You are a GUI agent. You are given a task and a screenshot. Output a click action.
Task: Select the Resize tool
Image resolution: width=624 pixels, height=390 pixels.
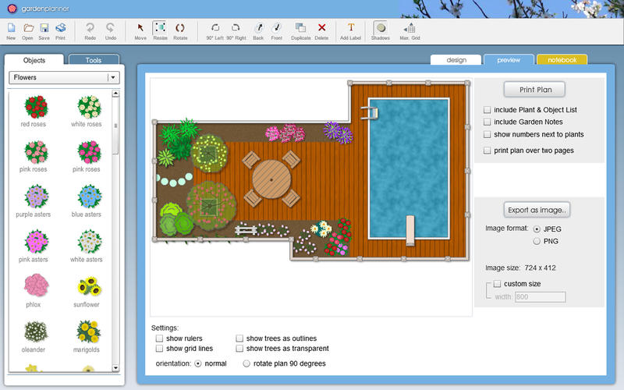pyautogui.click(x=160, y=28)
